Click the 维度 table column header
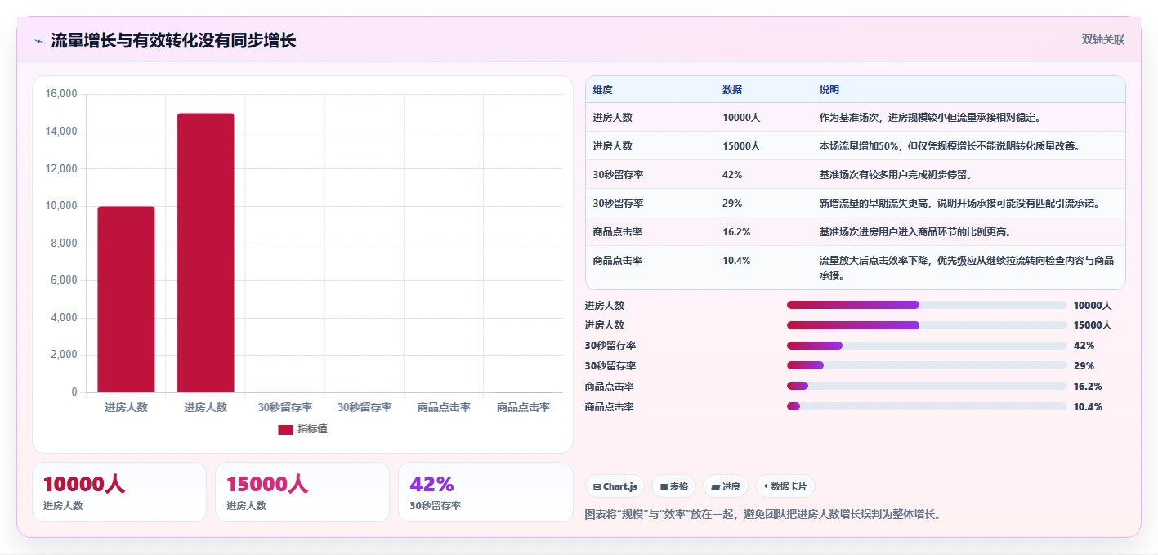Screen dimensions: 1158x555 pyautogui.click(x=603, y=90)
